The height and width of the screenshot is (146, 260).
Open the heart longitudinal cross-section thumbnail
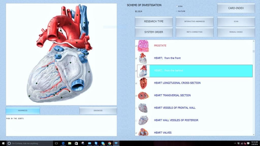[143, 83]
